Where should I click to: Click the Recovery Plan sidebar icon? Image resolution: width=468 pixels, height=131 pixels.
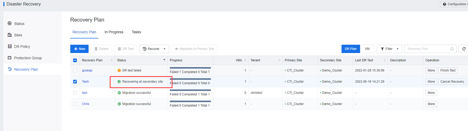(x=10, y=69)
